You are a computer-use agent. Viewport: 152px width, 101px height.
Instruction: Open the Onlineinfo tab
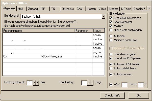(68, 9)
